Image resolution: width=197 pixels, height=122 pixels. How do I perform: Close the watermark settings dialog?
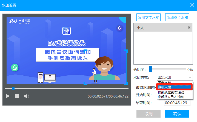(x=192, y=5)
